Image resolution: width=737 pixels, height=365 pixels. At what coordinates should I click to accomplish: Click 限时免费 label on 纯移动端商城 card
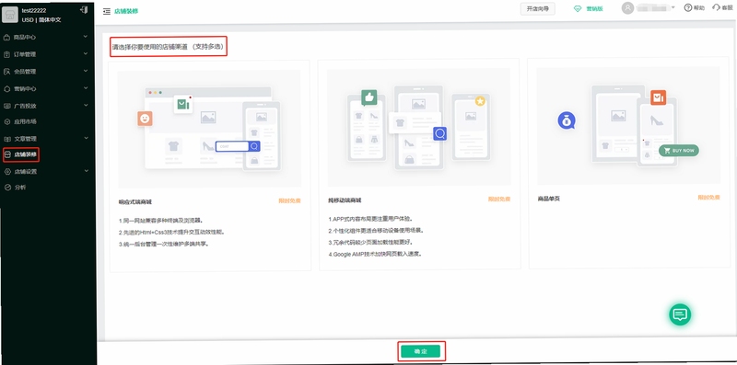[x=499, y=199]
